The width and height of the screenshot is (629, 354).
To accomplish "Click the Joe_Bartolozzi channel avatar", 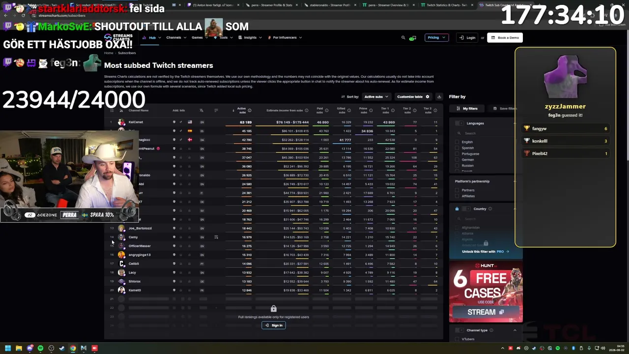I will (121, 228).
